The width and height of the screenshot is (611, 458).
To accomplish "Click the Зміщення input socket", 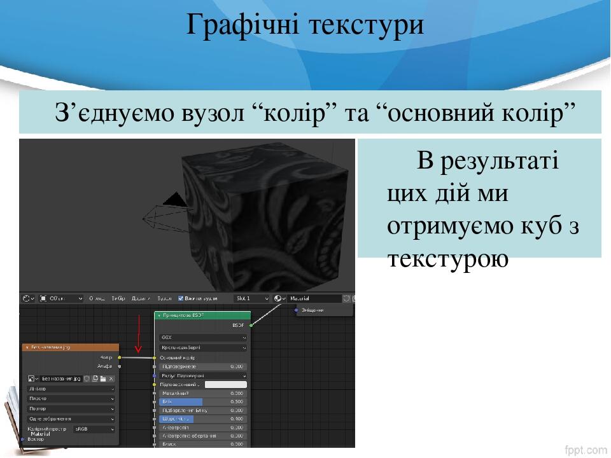I will pos(296,310).
